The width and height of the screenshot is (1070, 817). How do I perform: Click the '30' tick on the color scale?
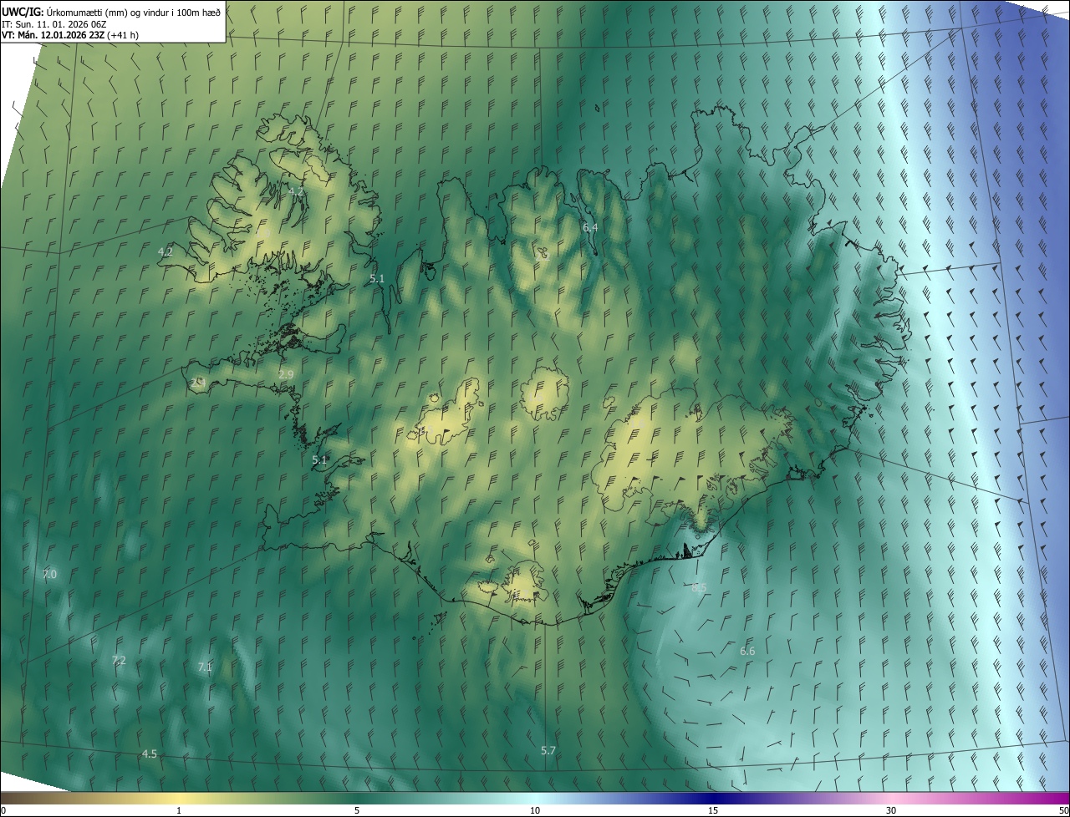[891, 811]
